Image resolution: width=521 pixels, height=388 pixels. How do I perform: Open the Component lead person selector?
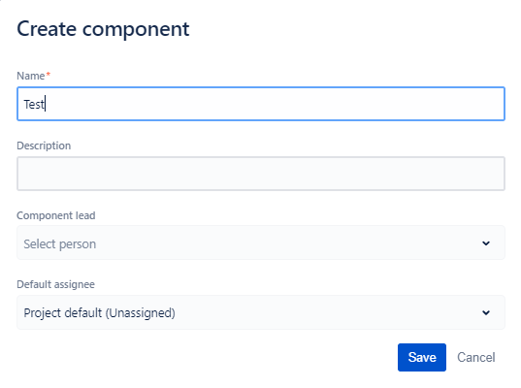261,242
